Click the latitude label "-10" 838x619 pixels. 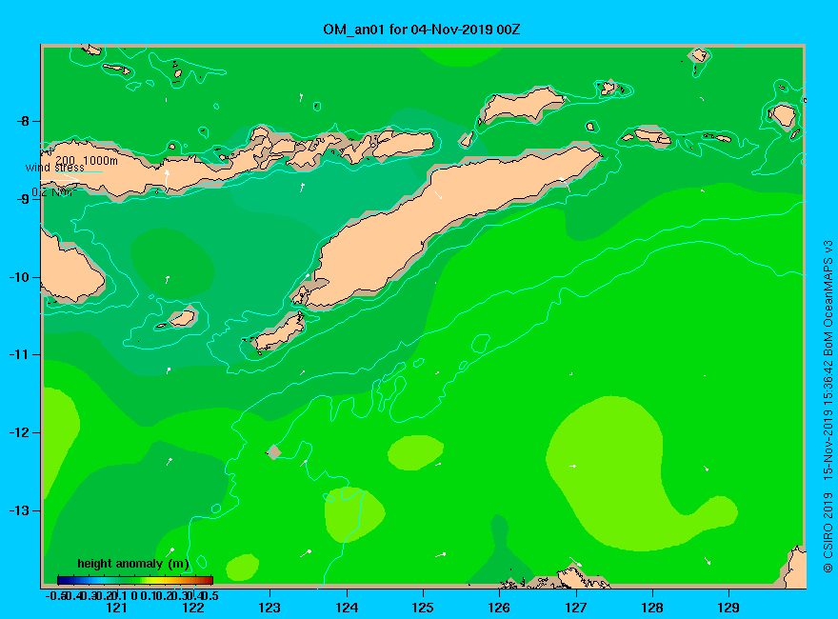[20, 277]
